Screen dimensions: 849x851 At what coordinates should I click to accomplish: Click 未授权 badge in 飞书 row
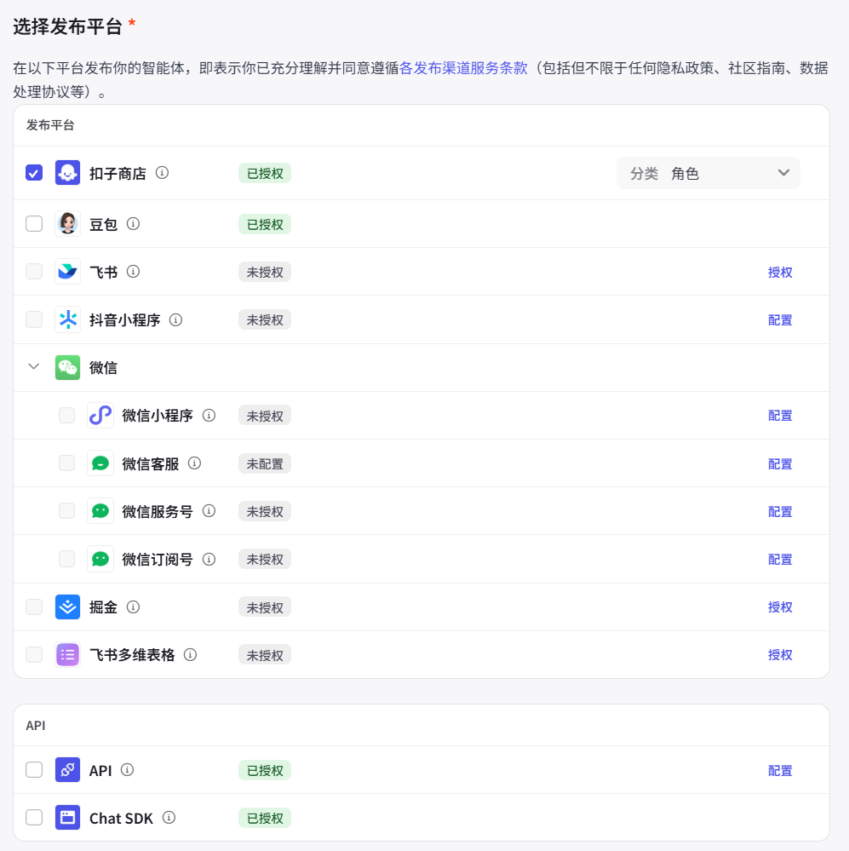pyautogui.click(x=265, y=272)
